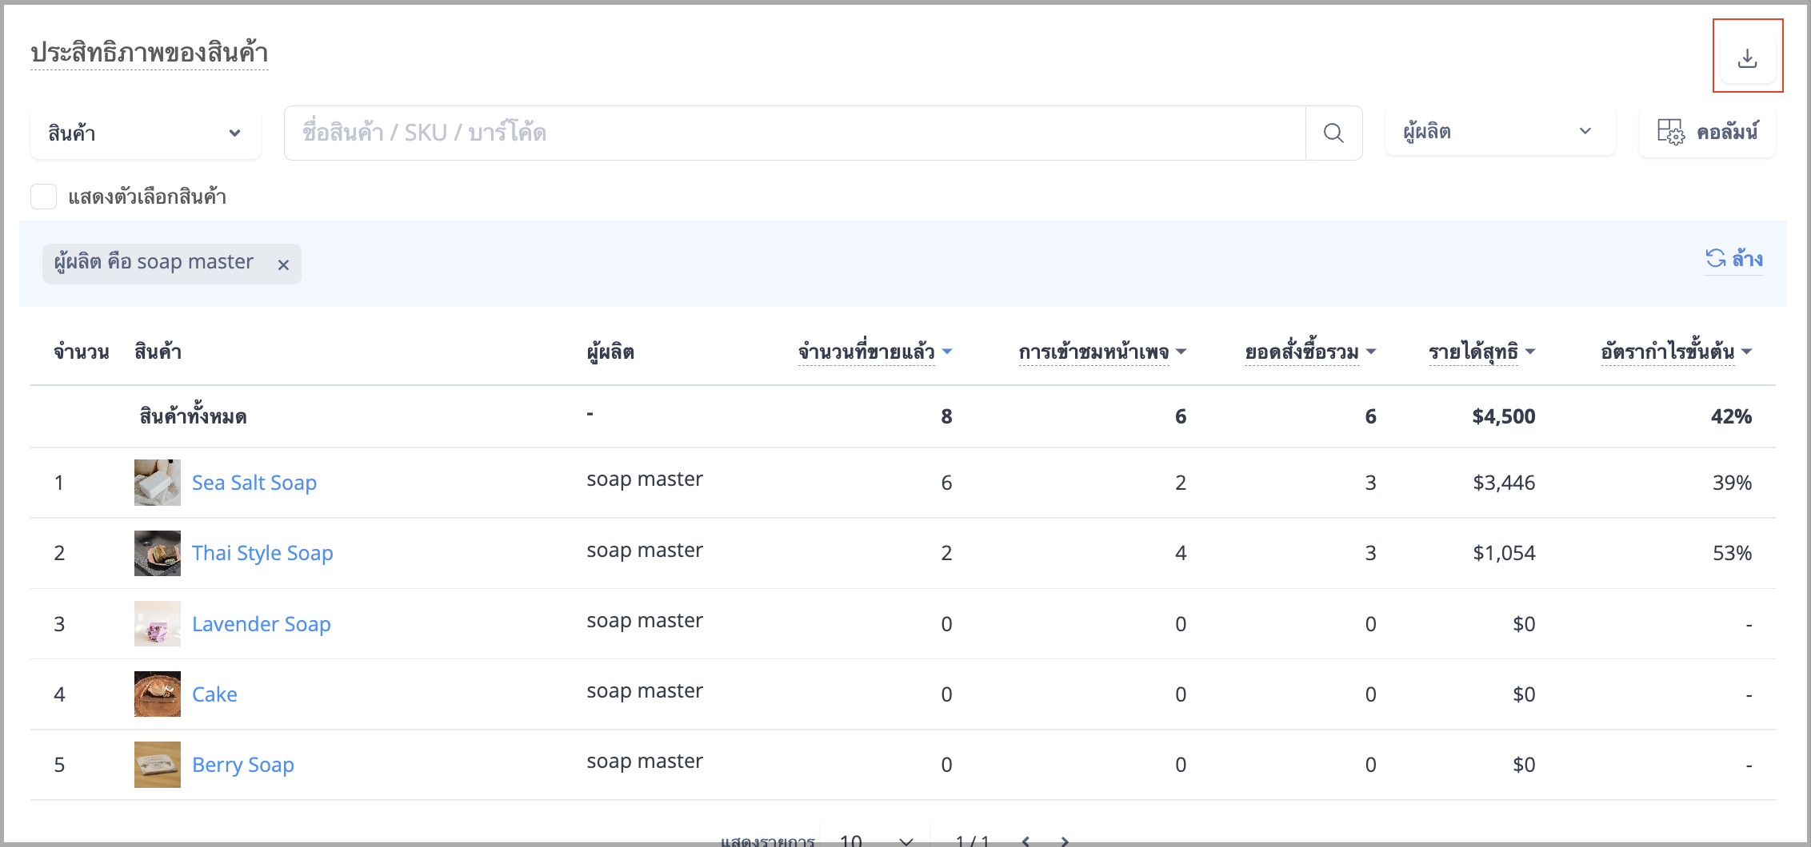Click the $3,446 revenue value

[1504, 483]
